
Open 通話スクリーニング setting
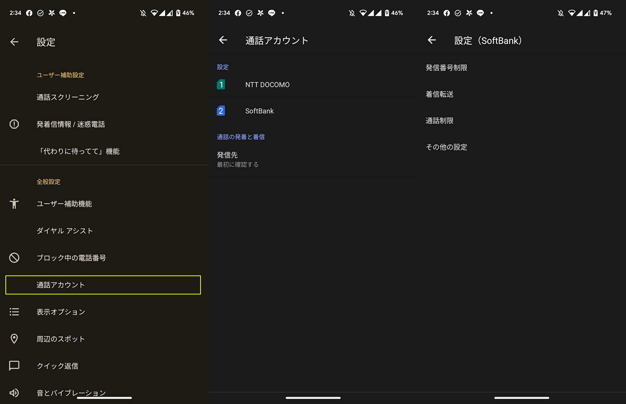(104, 97)
